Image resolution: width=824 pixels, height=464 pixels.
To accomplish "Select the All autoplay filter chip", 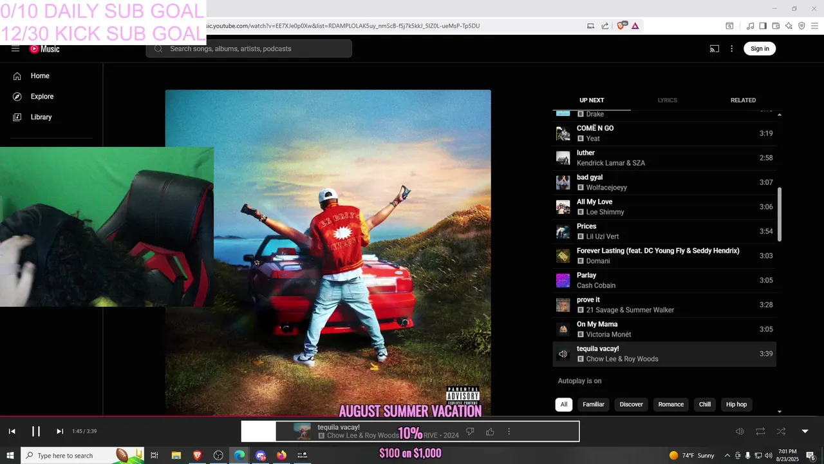I will [x=564, y=405].
